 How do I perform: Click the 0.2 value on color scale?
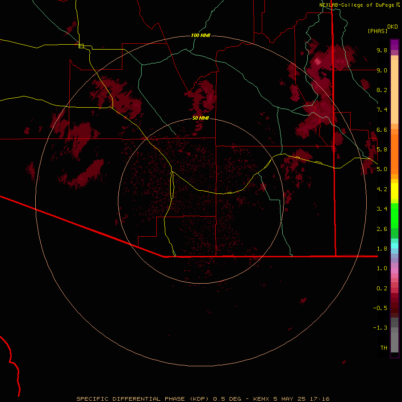pyautogui.click(x=382, y=289)
